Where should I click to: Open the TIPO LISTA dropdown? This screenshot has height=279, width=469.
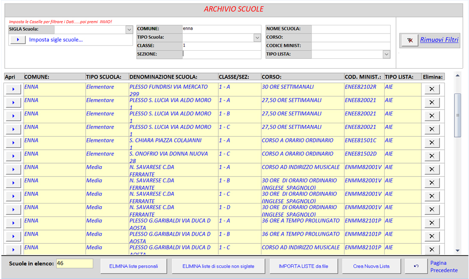click(386, 54)
